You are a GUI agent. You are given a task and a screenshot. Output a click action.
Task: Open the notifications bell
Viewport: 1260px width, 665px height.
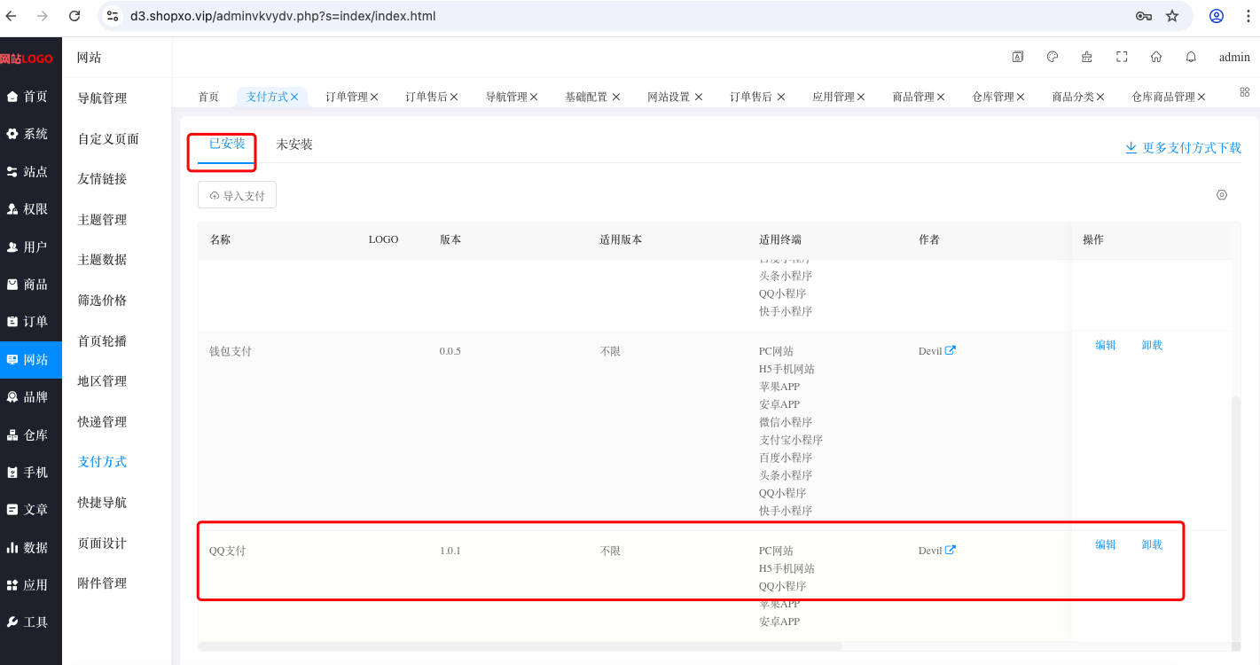(1191, 57)
